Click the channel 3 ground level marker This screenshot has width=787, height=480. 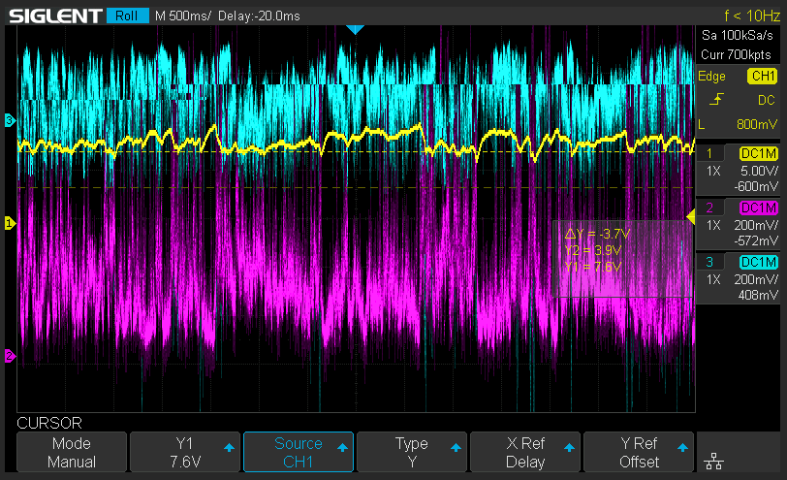(10, 120)
